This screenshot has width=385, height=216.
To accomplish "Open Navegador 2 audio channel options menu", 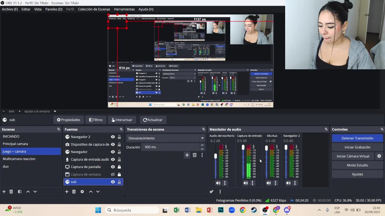I will [x=295, y=183].
